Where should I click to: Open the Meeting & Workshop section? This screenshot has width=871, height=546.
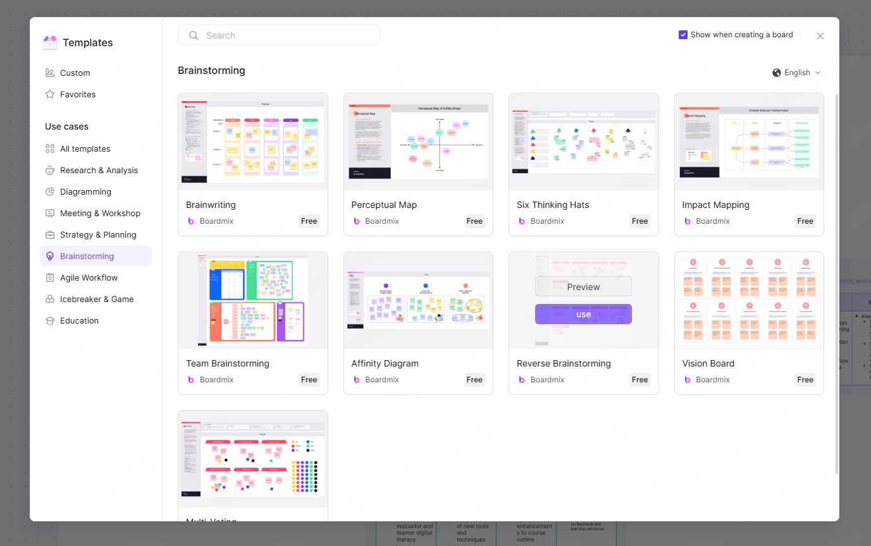(100, 213)
